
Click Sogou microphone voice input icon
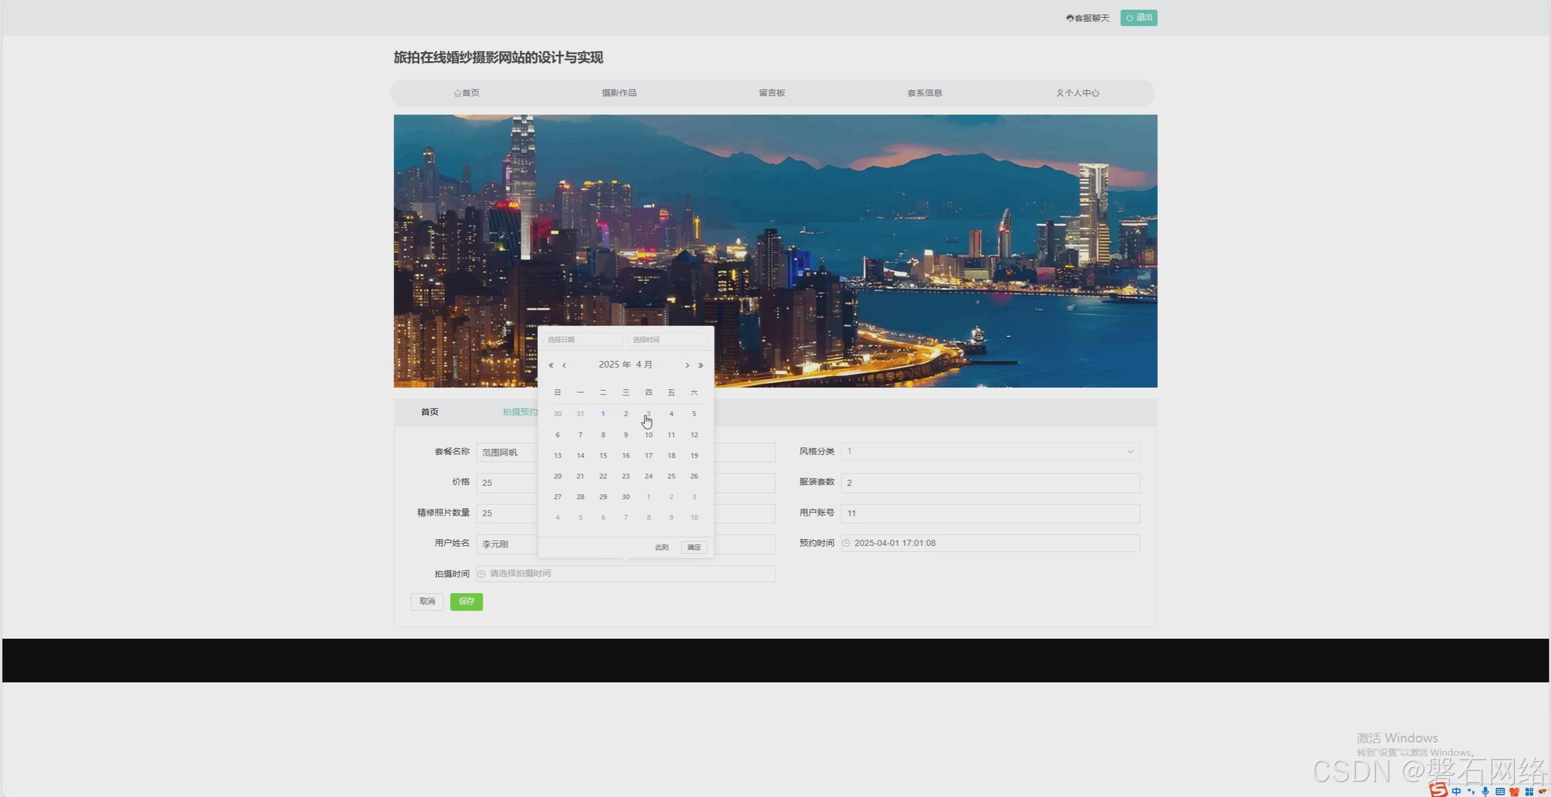[1485, 791]
